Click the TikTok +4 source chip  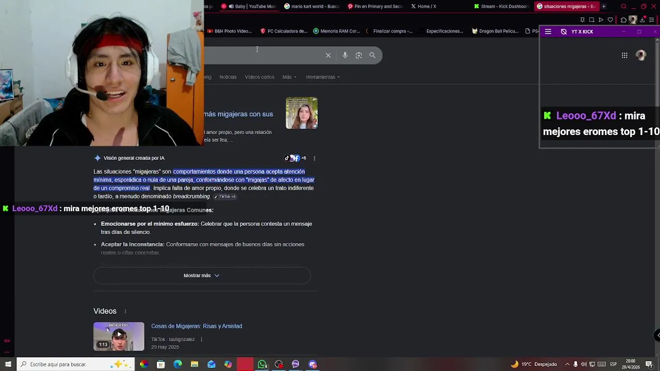pos(225,197)
